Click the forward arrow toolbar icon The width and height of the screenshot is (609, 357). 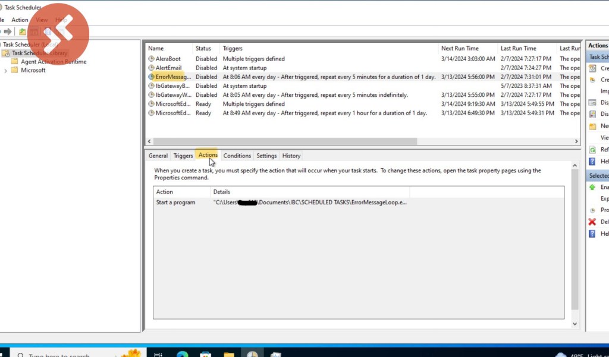[8, 31]
